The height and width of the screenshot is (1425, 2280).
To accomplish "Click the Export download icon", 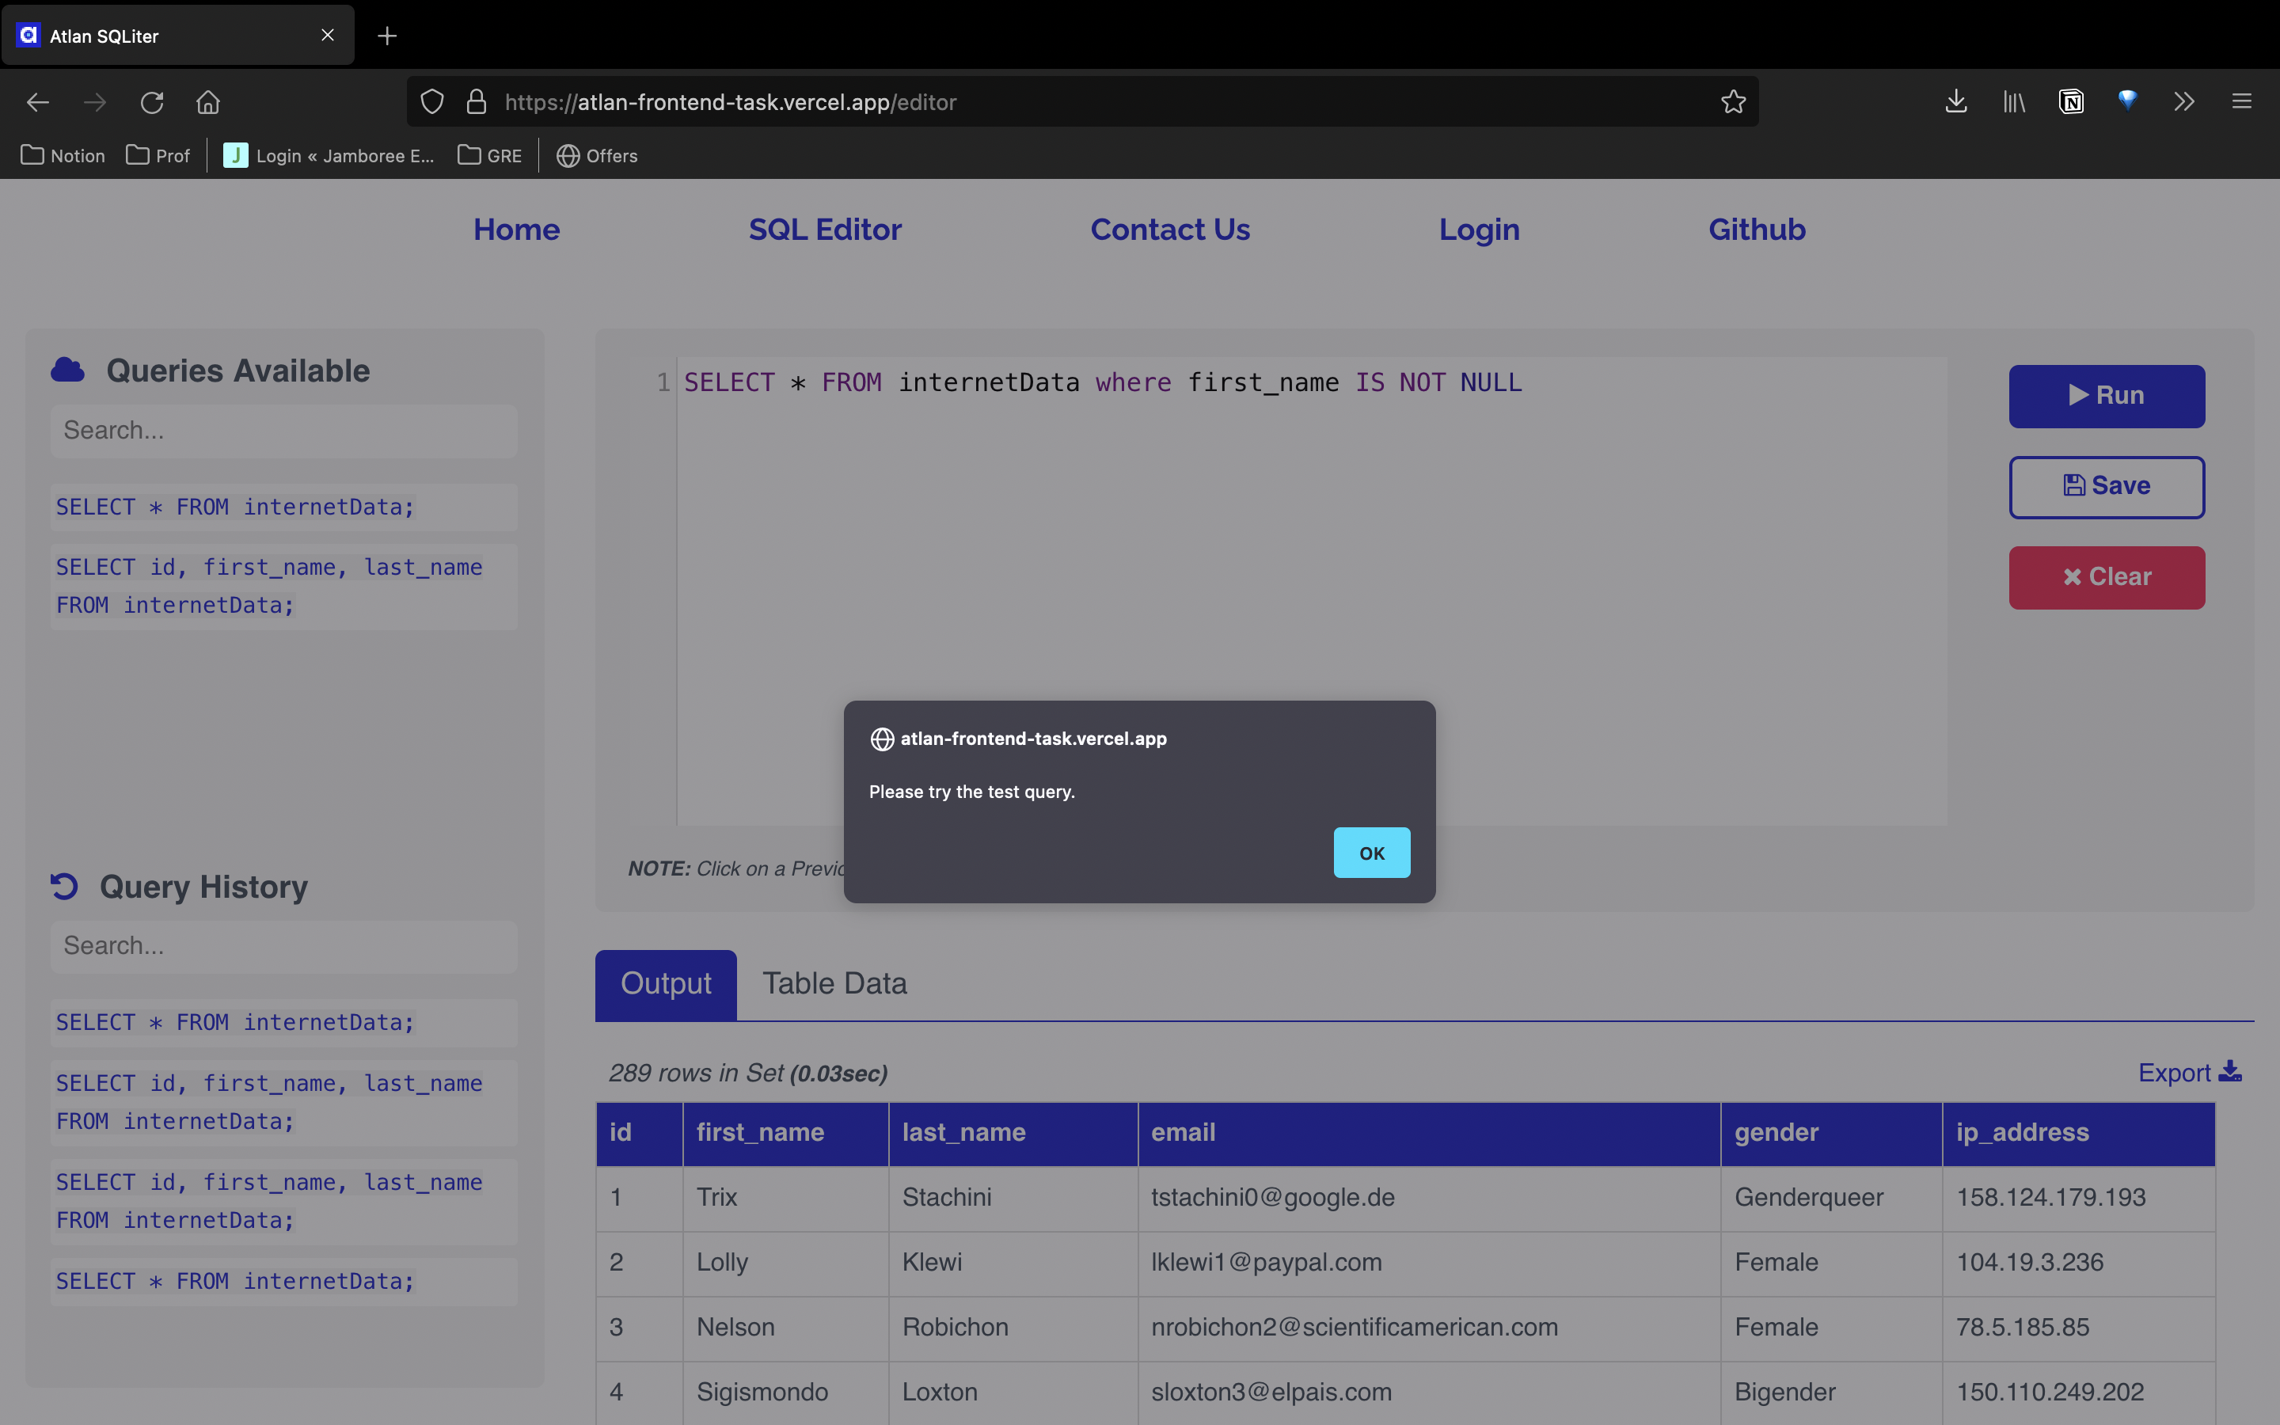I will (x=2231, y=1072).
